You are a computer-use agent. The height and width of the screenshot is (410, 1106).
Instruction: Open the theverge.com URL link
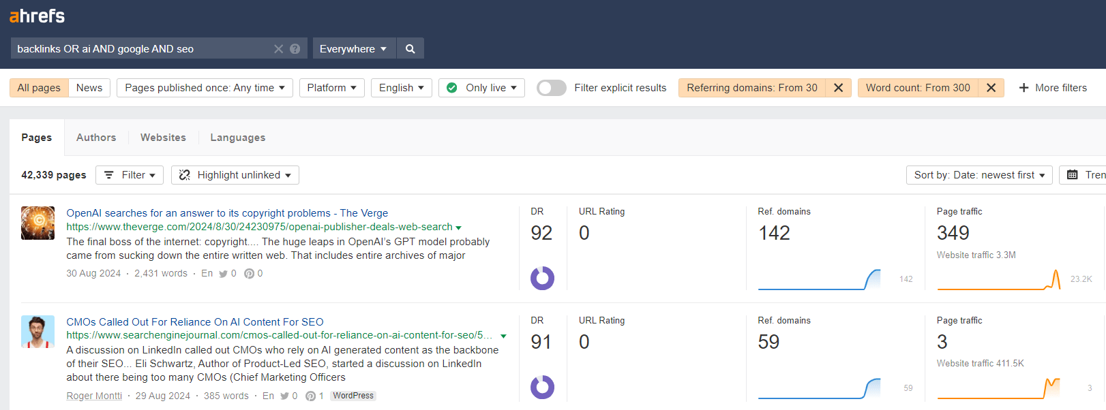pyautogui.click(x=259, y=227)
